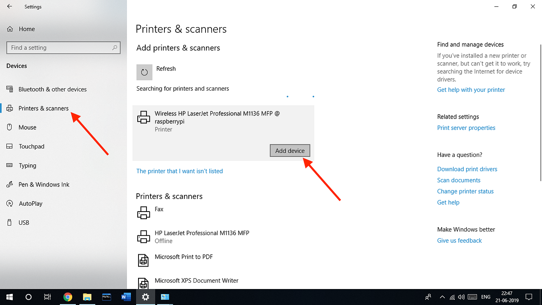
Task: Select USB in the sidebar
Action: [x=24, y=222]
